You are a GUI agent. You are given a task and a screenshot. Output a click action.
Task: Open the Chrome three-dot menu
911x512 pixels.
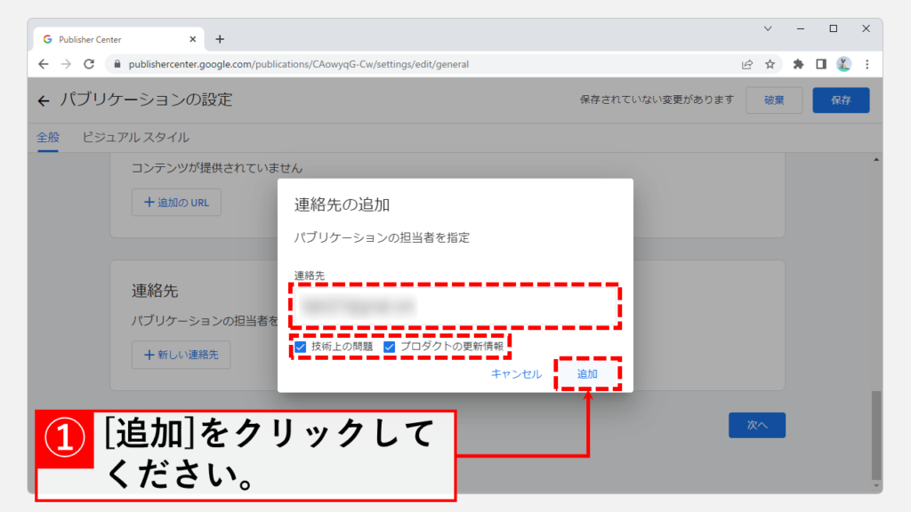pos(867,64)
